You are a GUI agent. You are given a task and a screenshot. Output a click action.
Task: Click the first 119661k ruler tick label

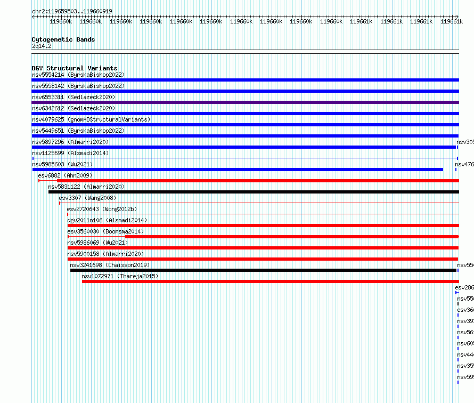click(361, 21)
